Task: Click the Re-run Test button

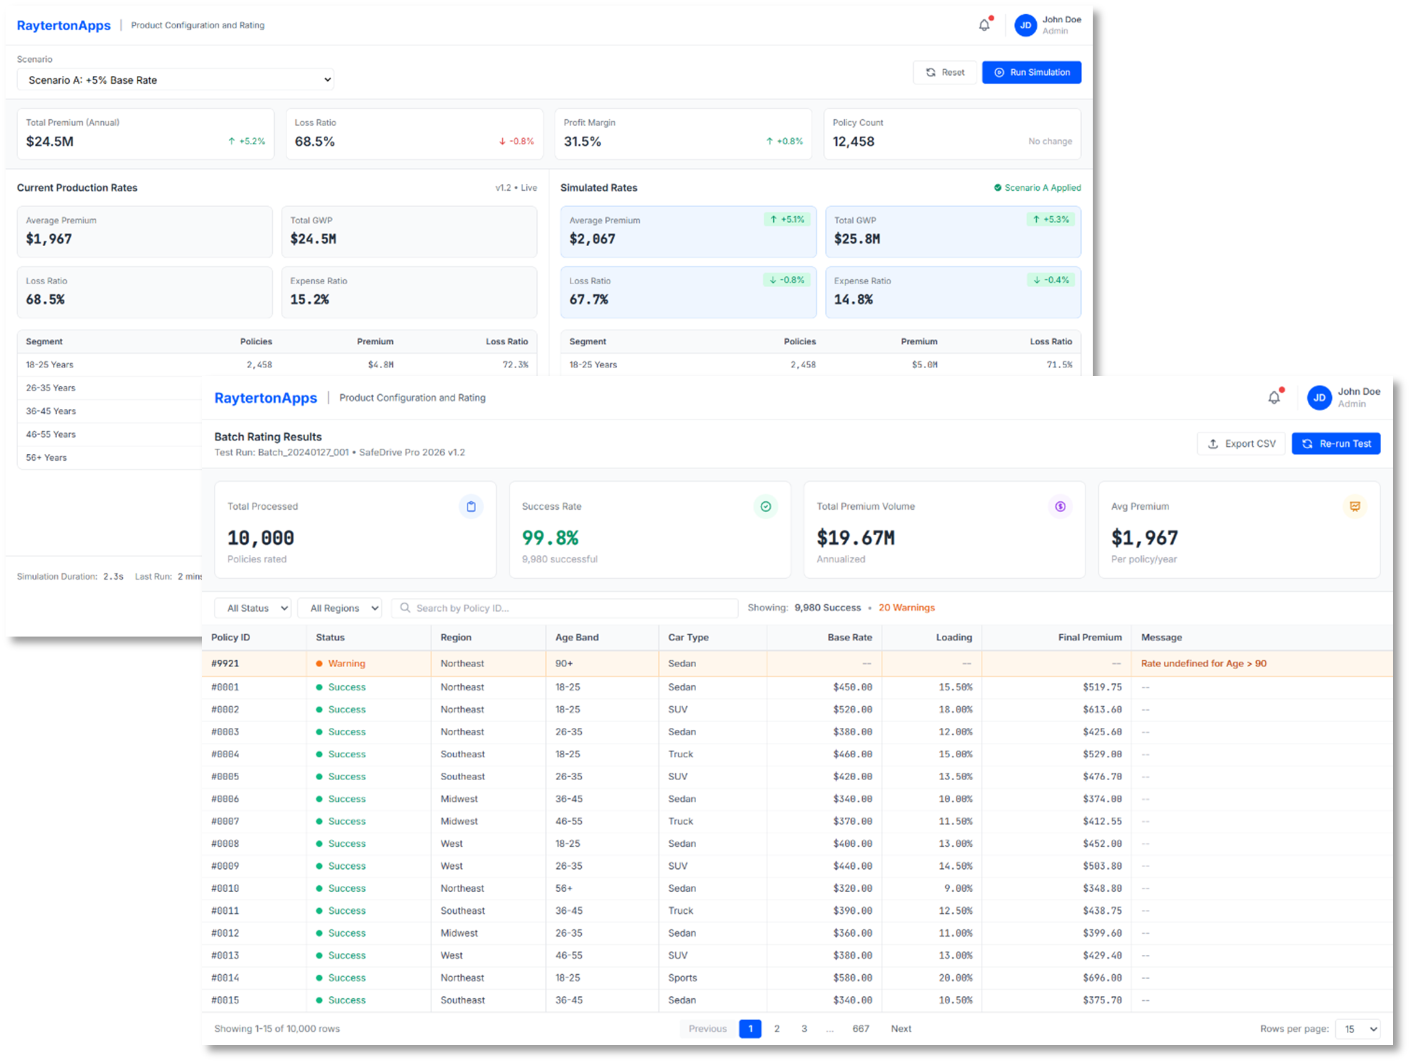Action: 1336,443
